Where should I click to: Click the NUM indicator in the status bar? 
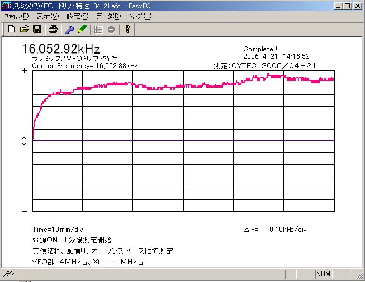coord(323,274)
